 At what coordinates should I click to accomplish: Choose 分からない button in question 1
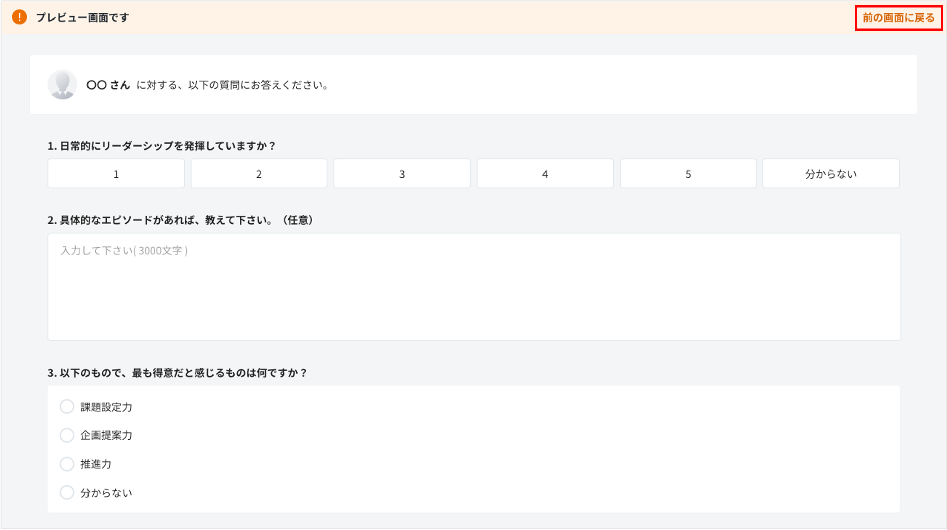pos(831,174)
